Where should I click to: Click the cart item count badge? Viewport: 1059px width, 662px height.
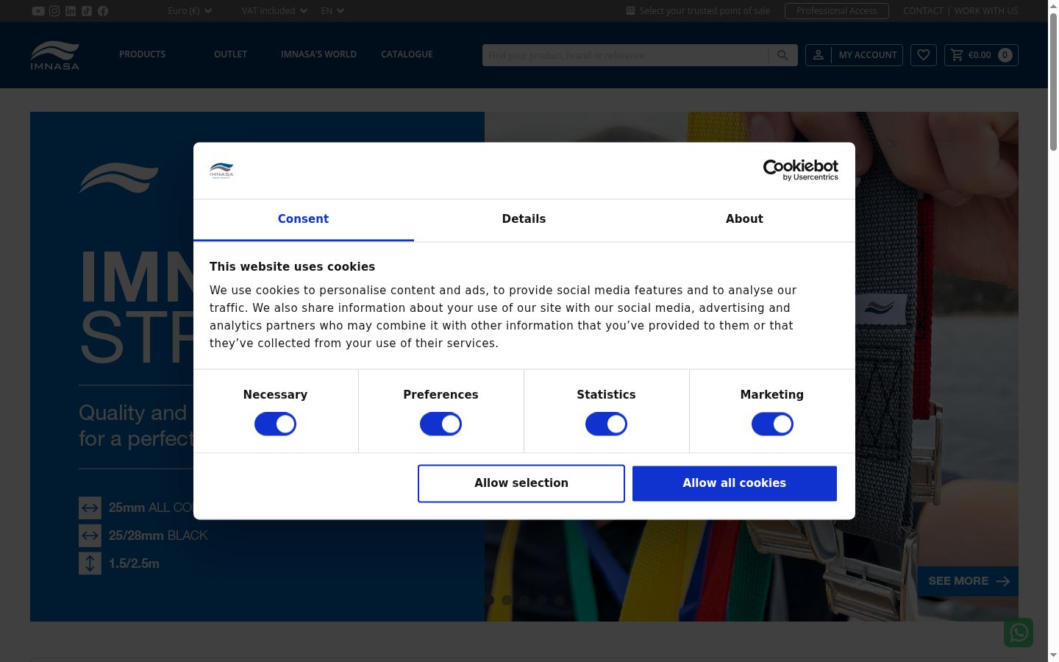pos(1005,55)
